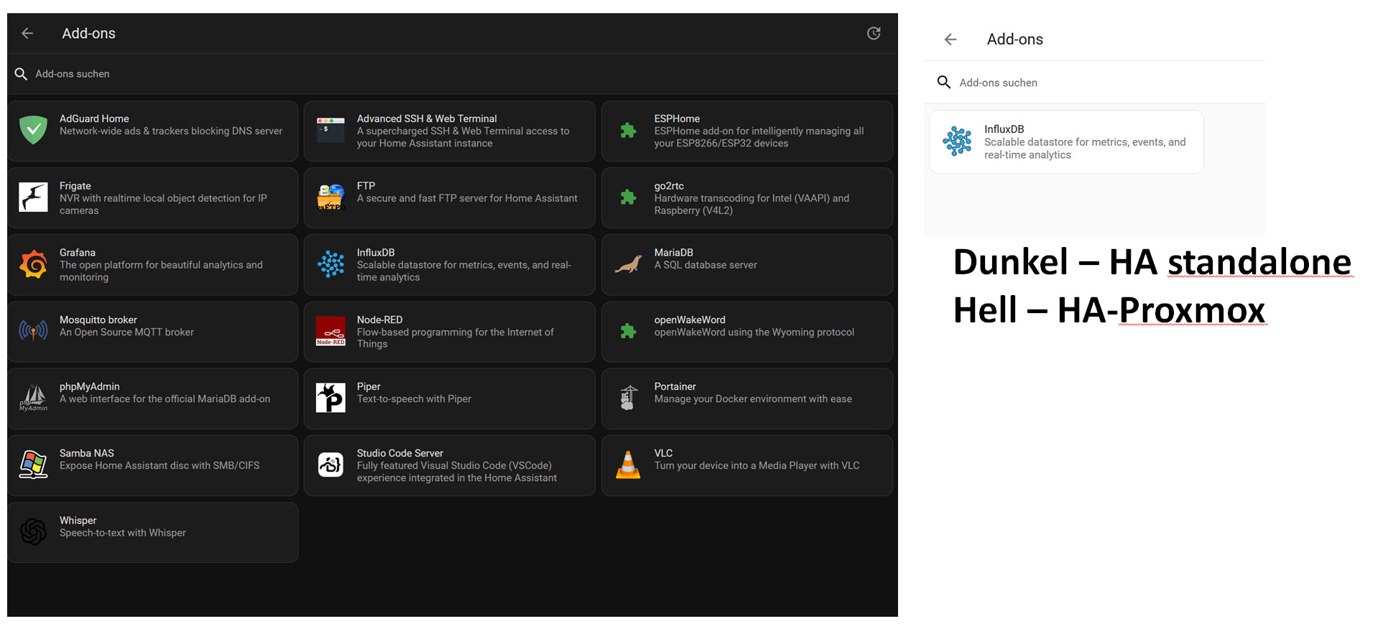Focus the dark window Add-ons suchen field

click(x=453, y=74)
